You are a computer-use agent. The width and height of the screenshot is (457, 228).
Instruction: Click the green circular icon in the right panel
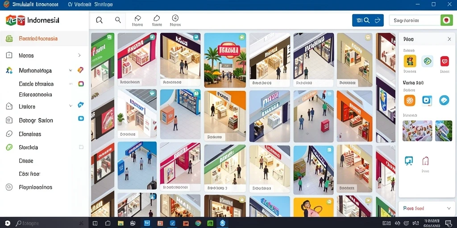coord(427,61)
